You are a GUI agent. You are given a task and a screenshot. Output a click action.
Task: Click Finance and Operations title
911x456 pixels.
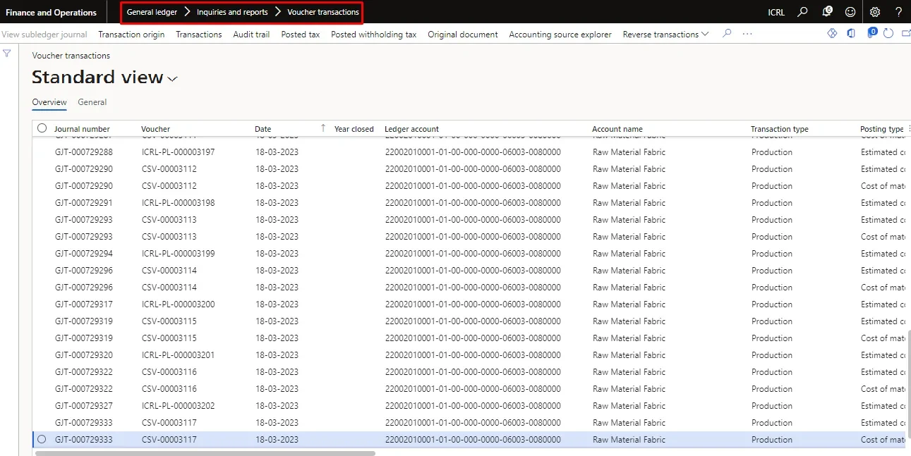[52, 12]
